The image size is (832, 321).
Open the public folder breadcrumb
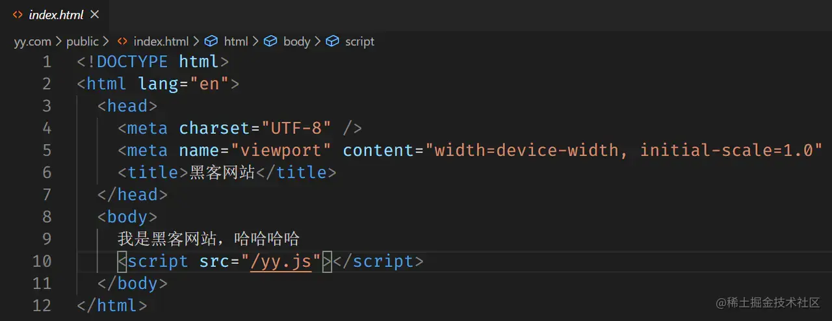83,41
